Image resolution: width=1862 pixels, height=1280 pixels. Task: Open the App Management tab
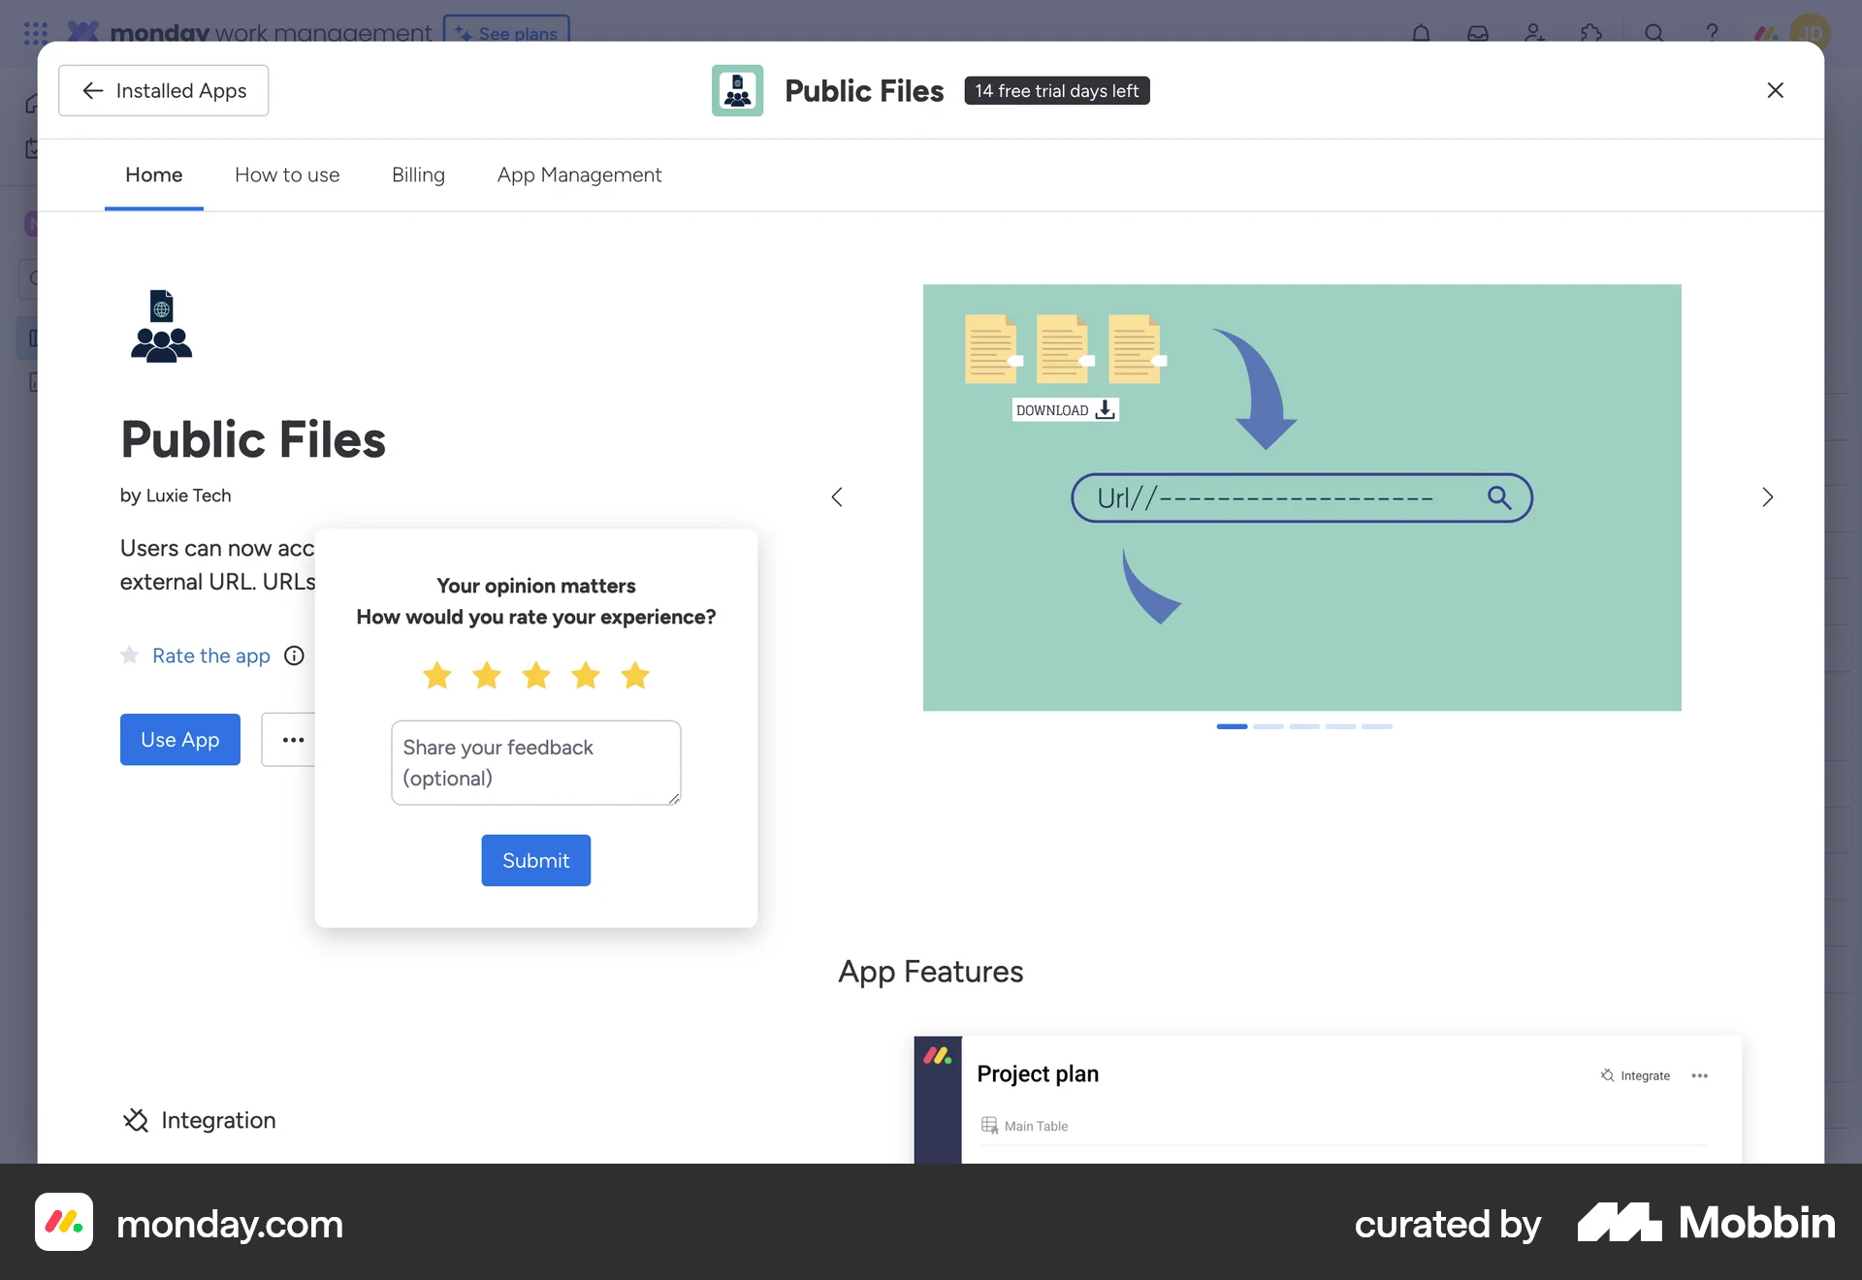click(579, 176)
